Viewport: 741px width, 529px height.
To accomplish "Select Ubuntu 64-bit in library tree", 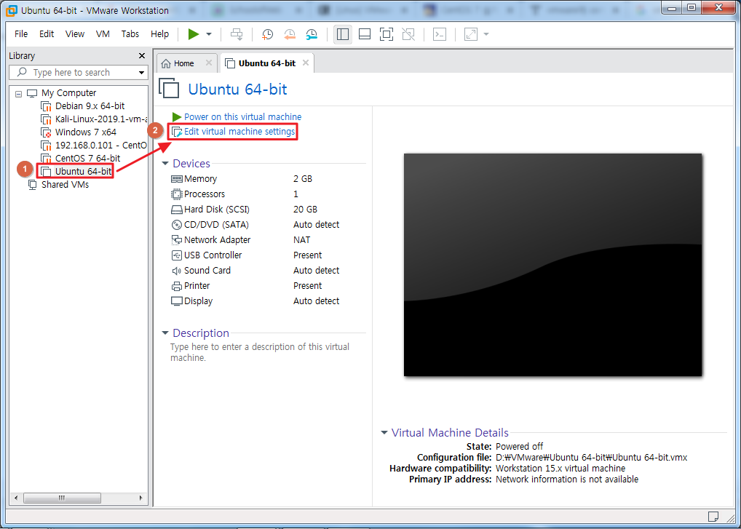I will 76,171.
